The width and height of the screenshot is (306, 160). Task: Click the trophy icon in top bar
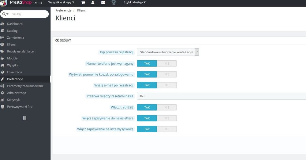point(114,2)
